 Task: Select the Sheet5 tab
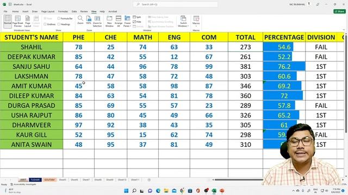click(63, 180)
